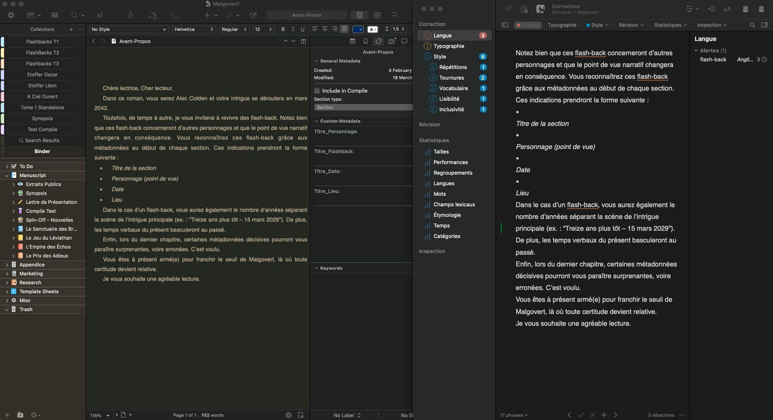The image size is (773, 420).
Task: Apply italic formatting
Action: pyautogui.click(x=293, y=29)
